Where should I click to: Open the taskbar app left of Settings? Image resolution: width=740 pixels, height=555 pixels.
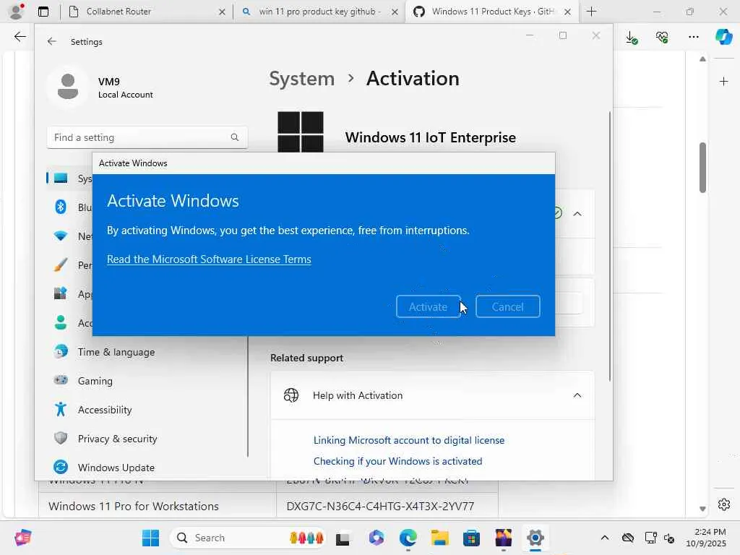(504, 538)
